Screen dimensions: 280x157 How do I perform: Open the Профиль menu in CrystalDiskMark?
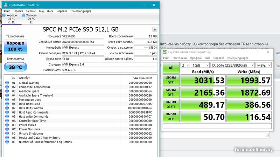click(x=196, y=58)
